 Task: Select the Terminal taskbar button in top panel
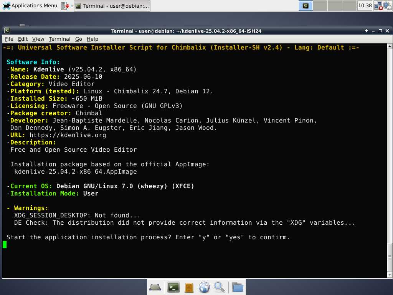pos(112,6)
